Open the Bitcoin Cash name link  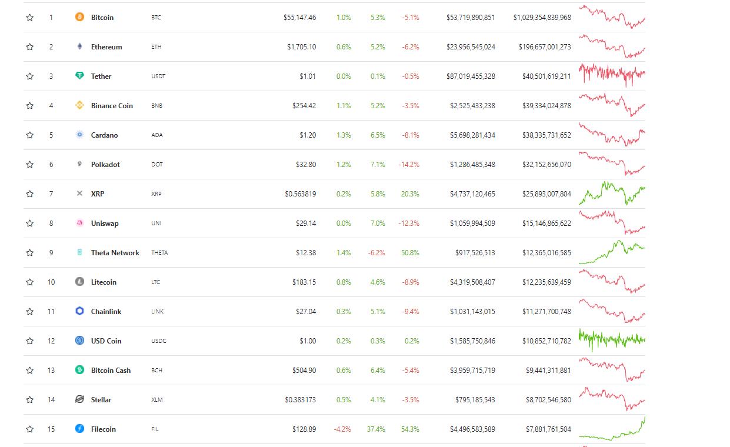[x=111, y=370]
